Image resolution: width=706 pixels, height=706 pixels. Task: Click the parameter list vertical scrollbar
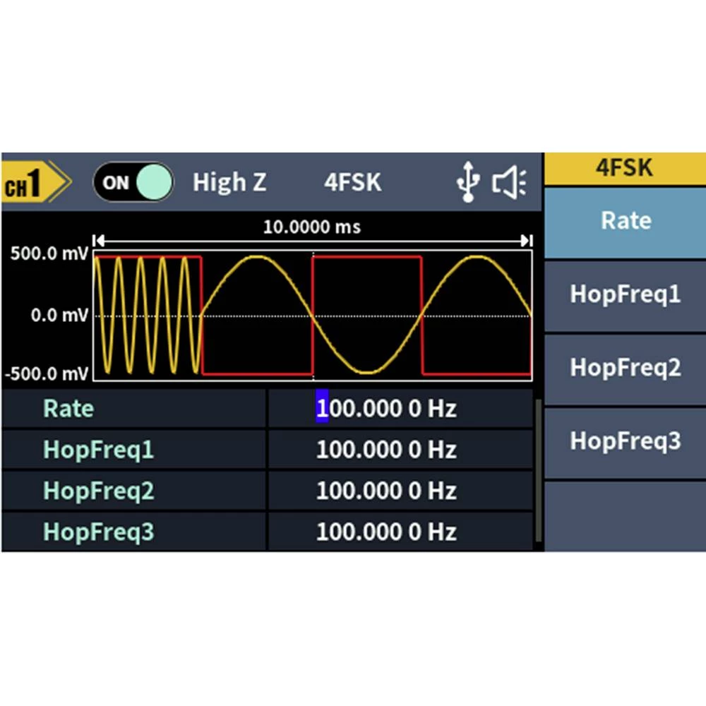point(537,469)
